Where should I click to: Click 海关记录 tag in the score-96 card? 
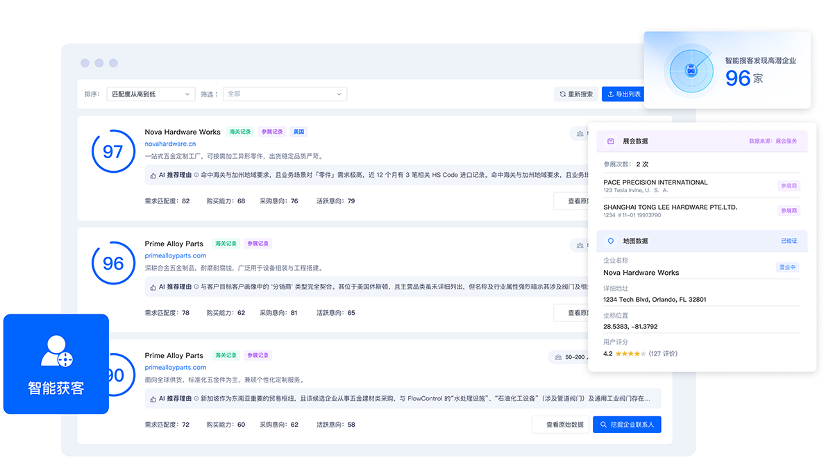[x=226, y=244]
